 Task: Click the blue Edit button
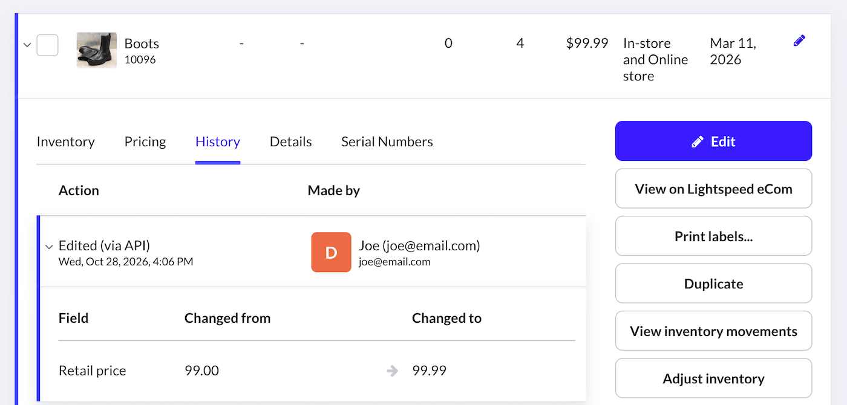coord(714,141)
